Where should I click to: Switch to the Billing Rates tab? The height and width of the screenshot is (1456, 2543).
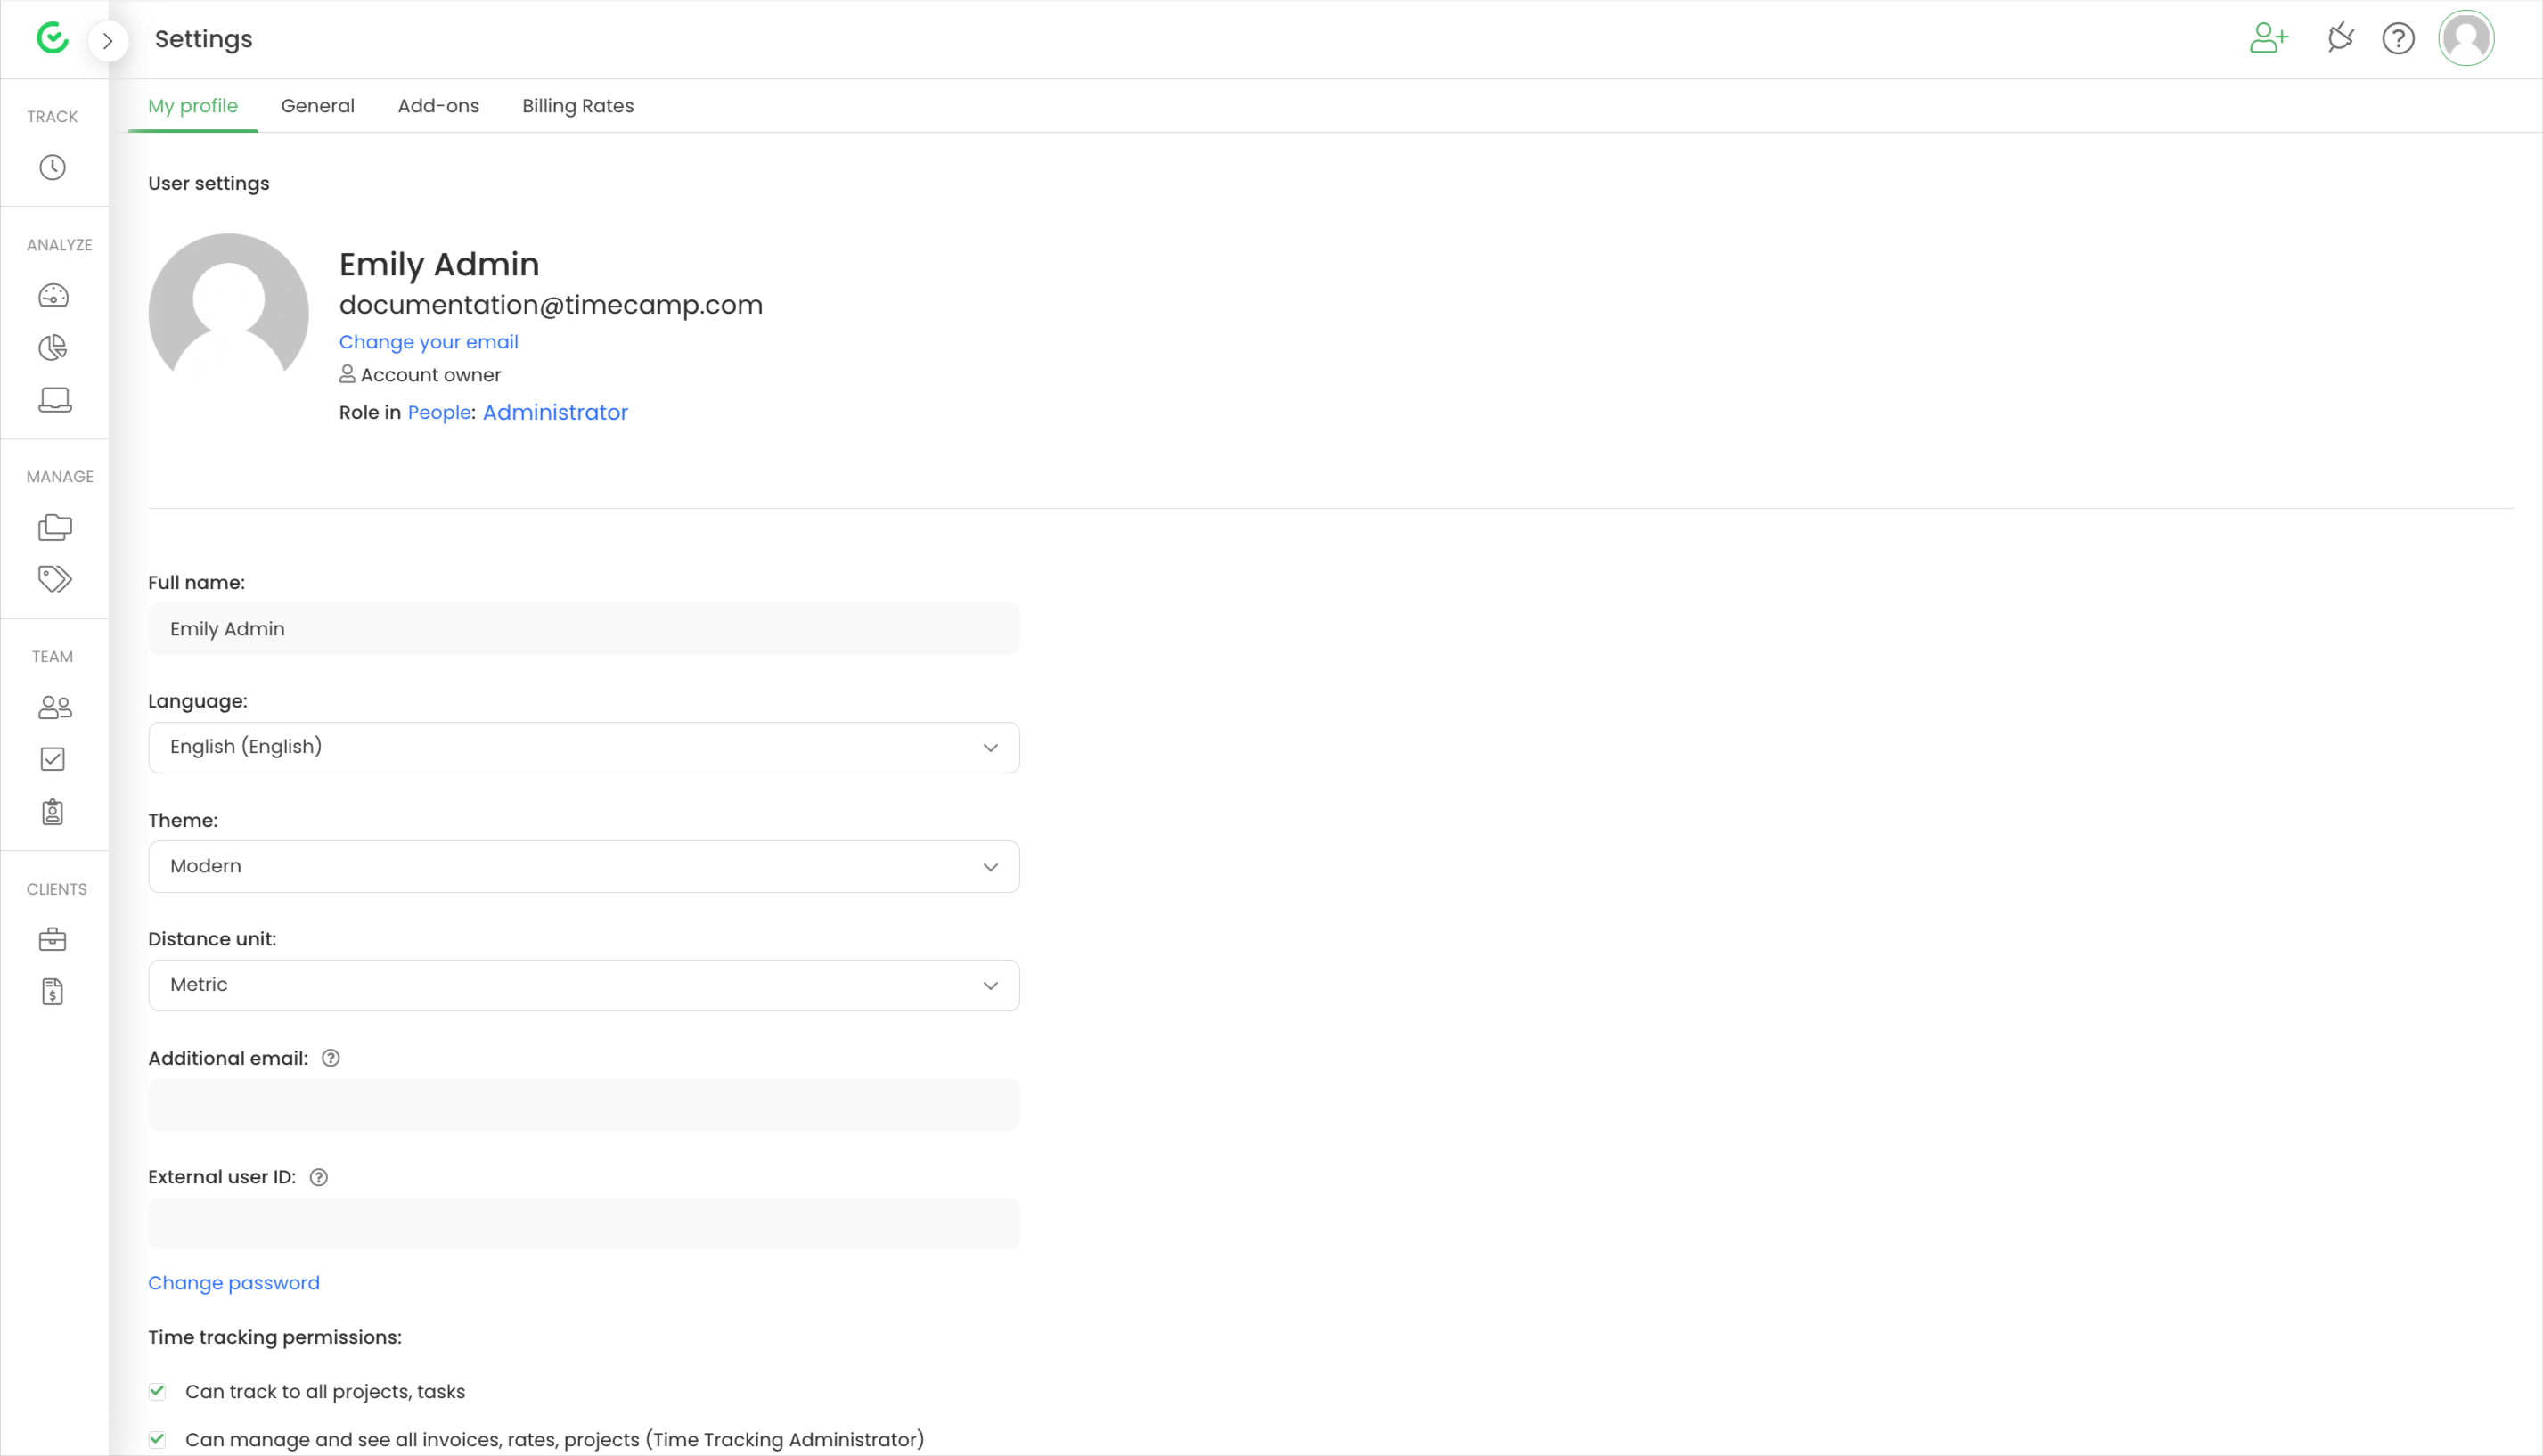(x=577, y=106)
